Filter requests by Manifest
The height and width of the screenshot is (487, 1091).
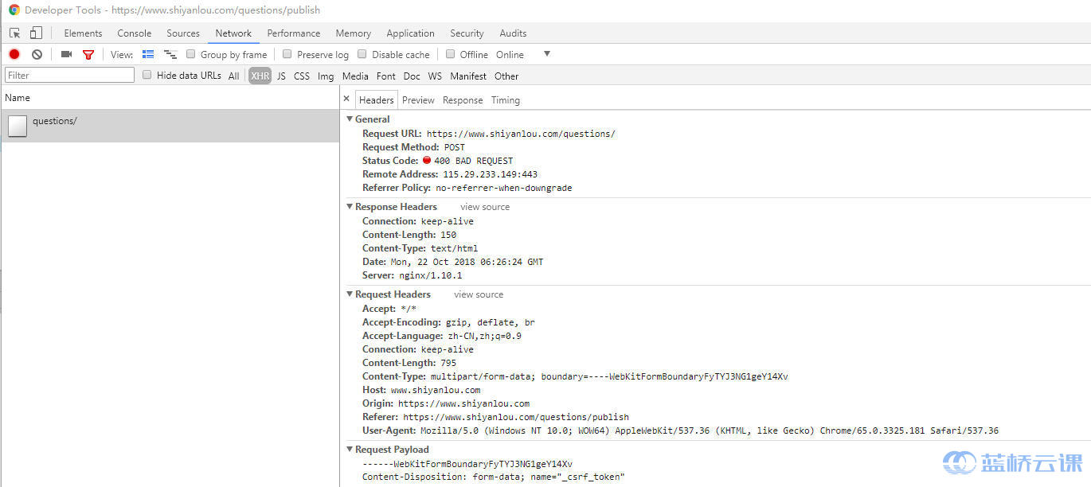468,76
